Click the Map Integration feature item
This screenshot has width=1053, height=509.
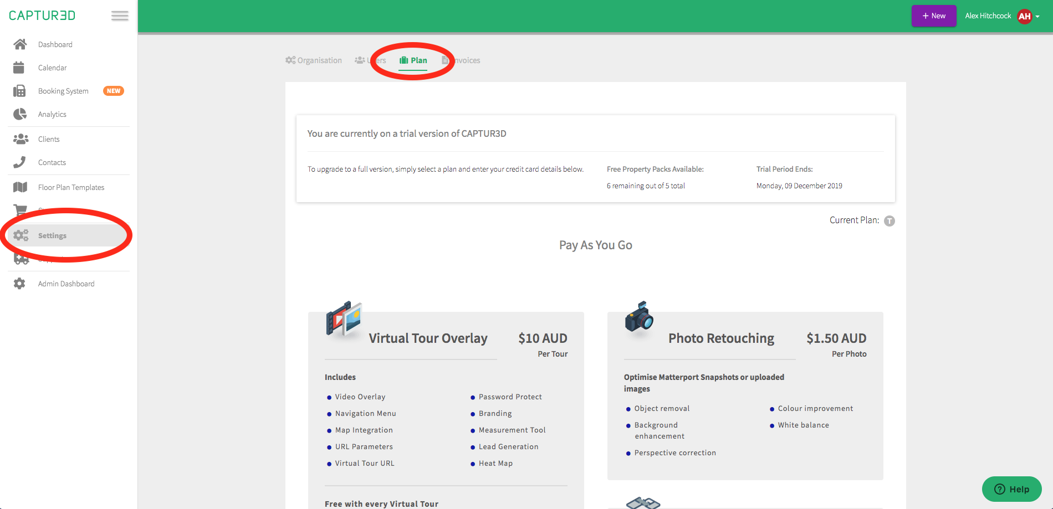364,430
